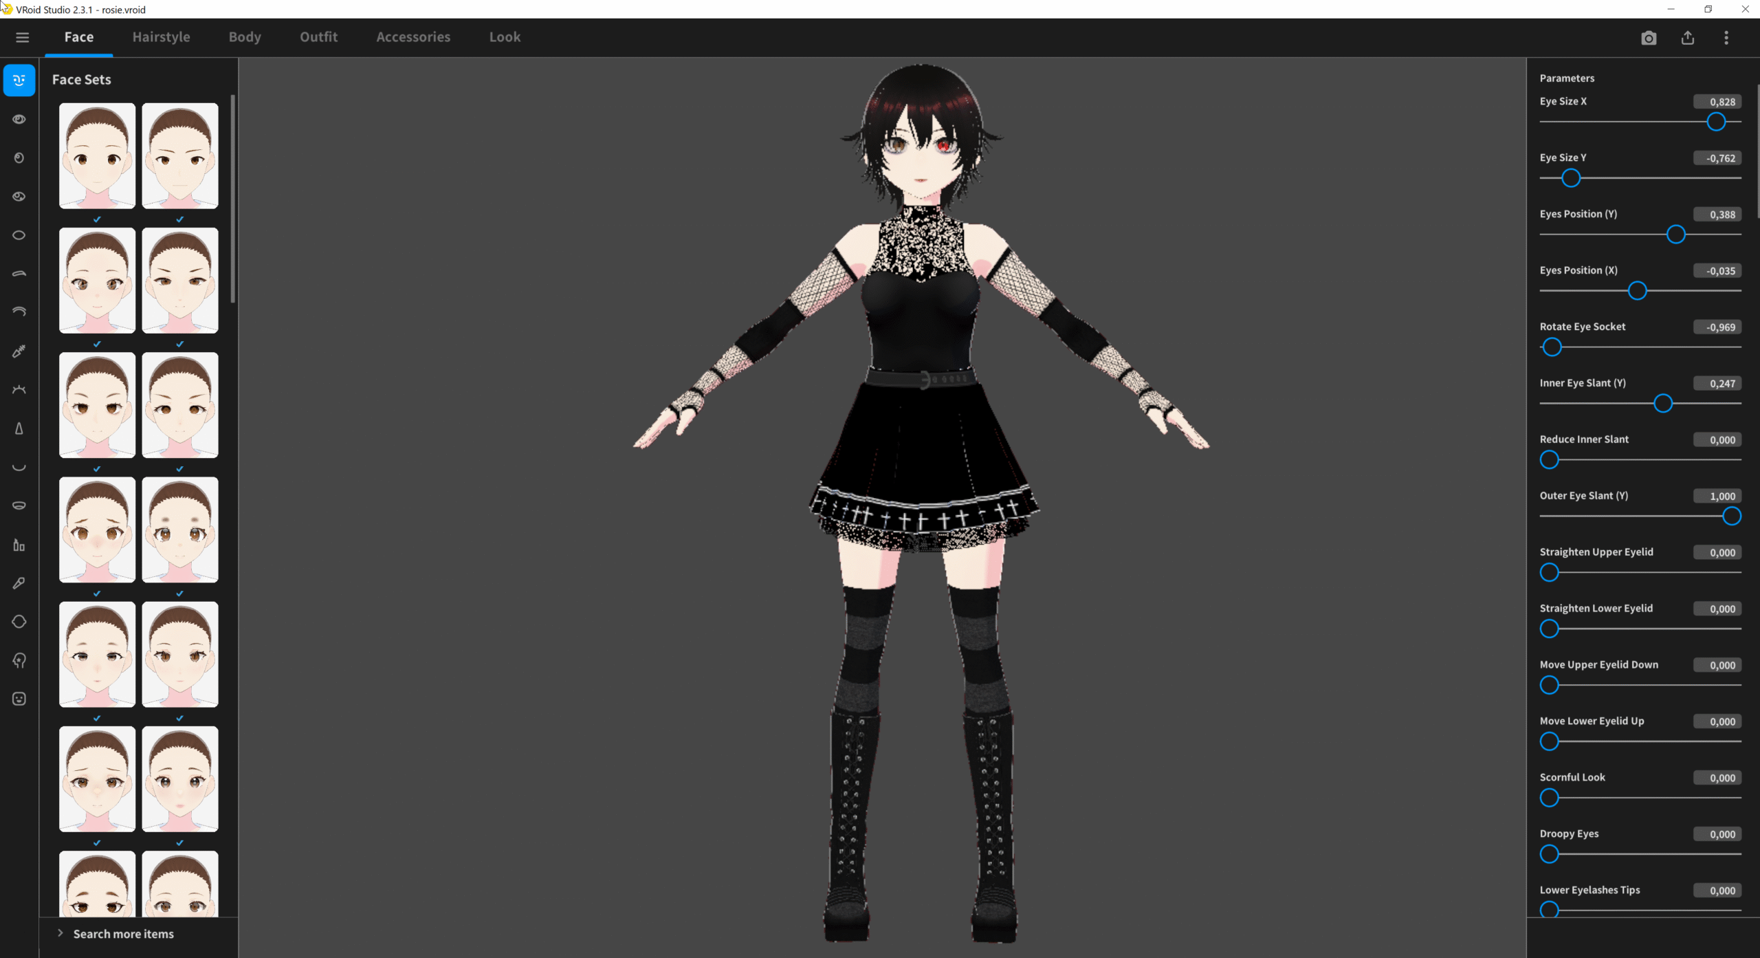This screenshot has height=958, width=1760.
Task: Click the Rotate Eye Socket value field
Action: 1717,327
